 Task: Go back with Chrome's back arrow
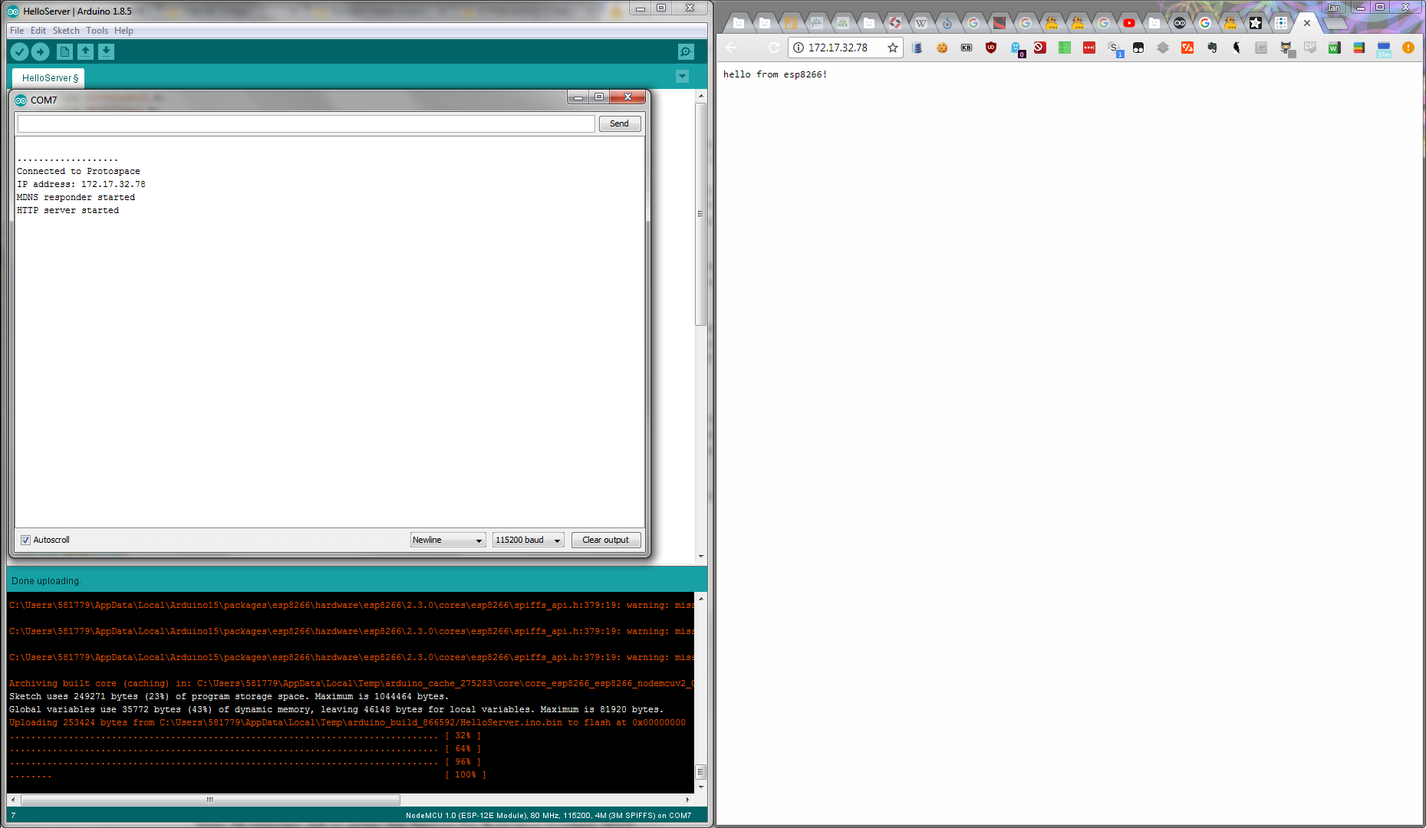731,48
